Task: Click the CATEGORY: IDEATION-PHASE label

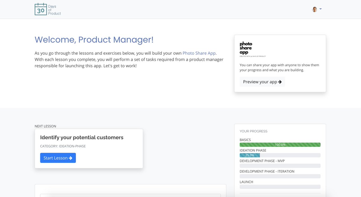Action: pyautogui.click(x=63, y=146)
